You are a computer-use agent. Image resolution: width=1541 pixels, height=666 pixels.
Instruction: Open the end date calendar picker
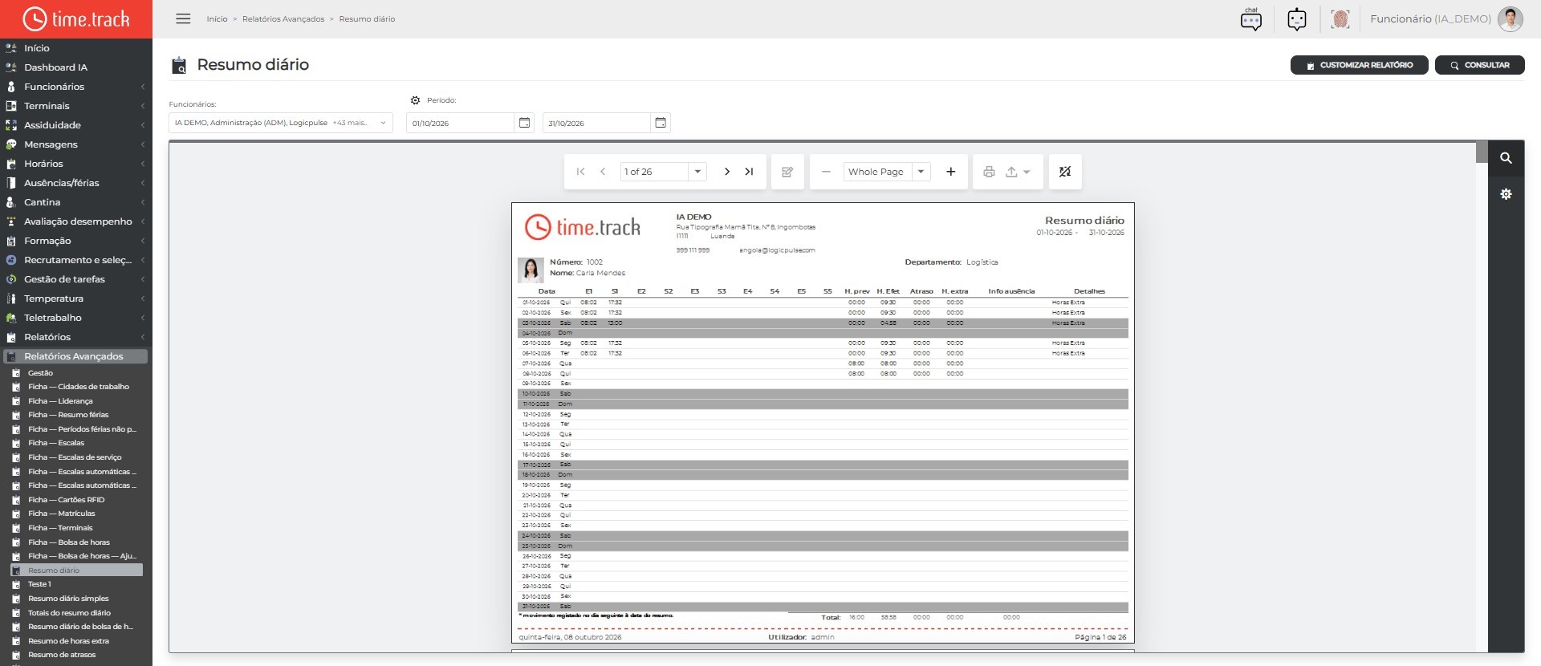coord(661,123)
